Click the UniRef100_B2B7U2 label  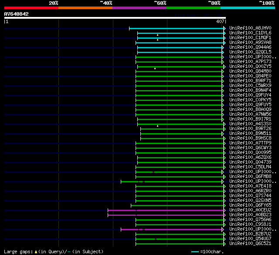point(250,234)
